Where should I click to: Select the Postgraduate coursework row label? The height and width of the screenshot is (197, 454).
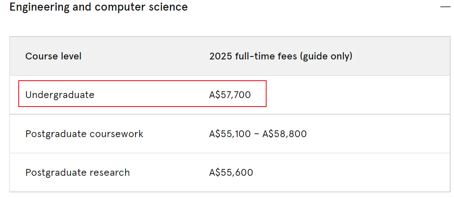pyautogui.click(x=84, y=134)
